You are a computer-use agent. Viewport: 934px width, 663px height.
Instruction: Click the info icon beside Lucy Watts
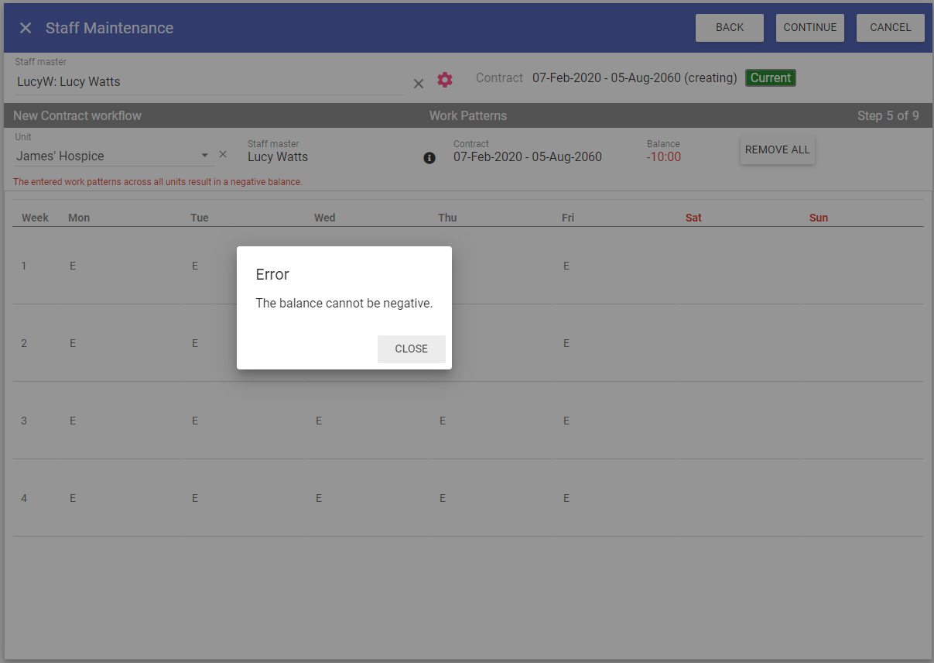429,158
